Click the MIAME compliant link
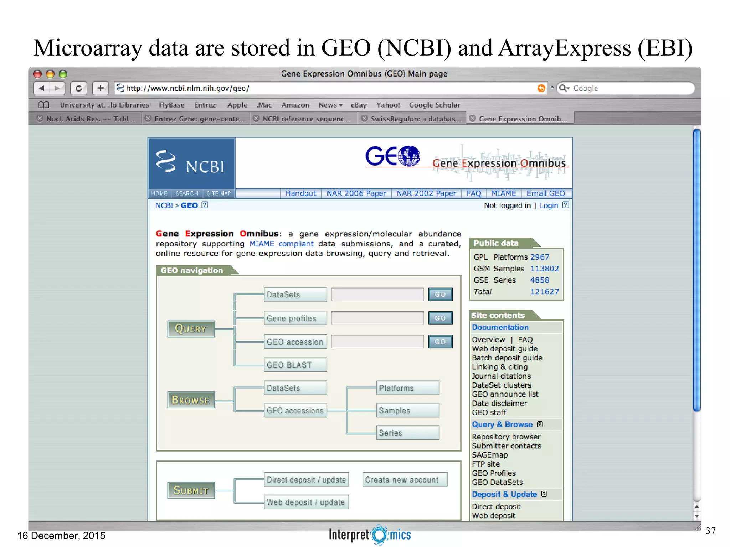 (x=281, y=244)
